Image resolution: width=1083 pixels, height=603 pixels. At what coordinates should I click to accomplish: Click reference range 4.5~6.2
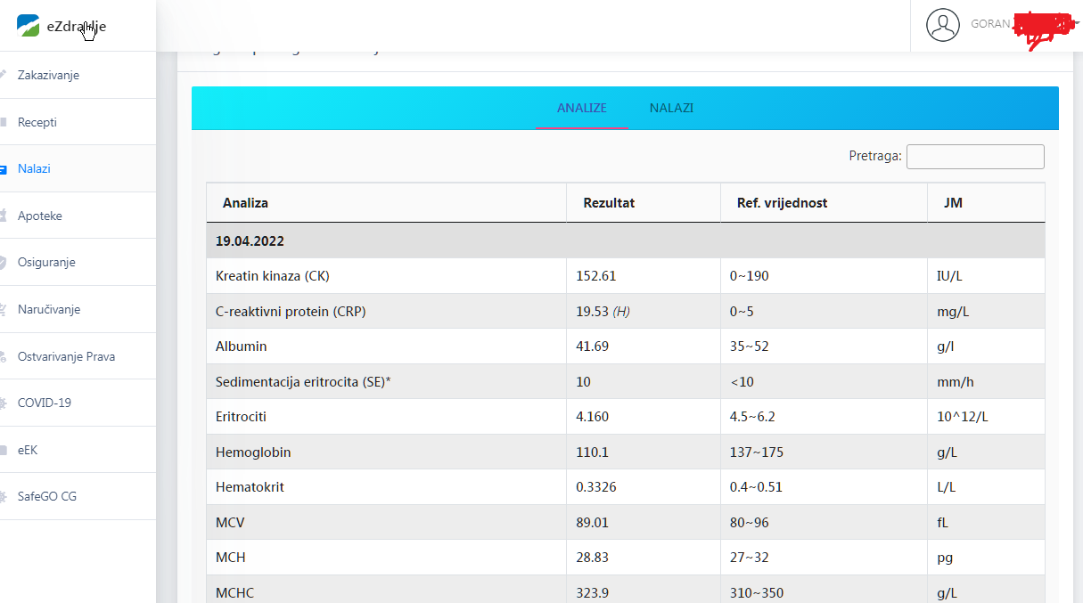pyautogui.click(x=753, y=416)
